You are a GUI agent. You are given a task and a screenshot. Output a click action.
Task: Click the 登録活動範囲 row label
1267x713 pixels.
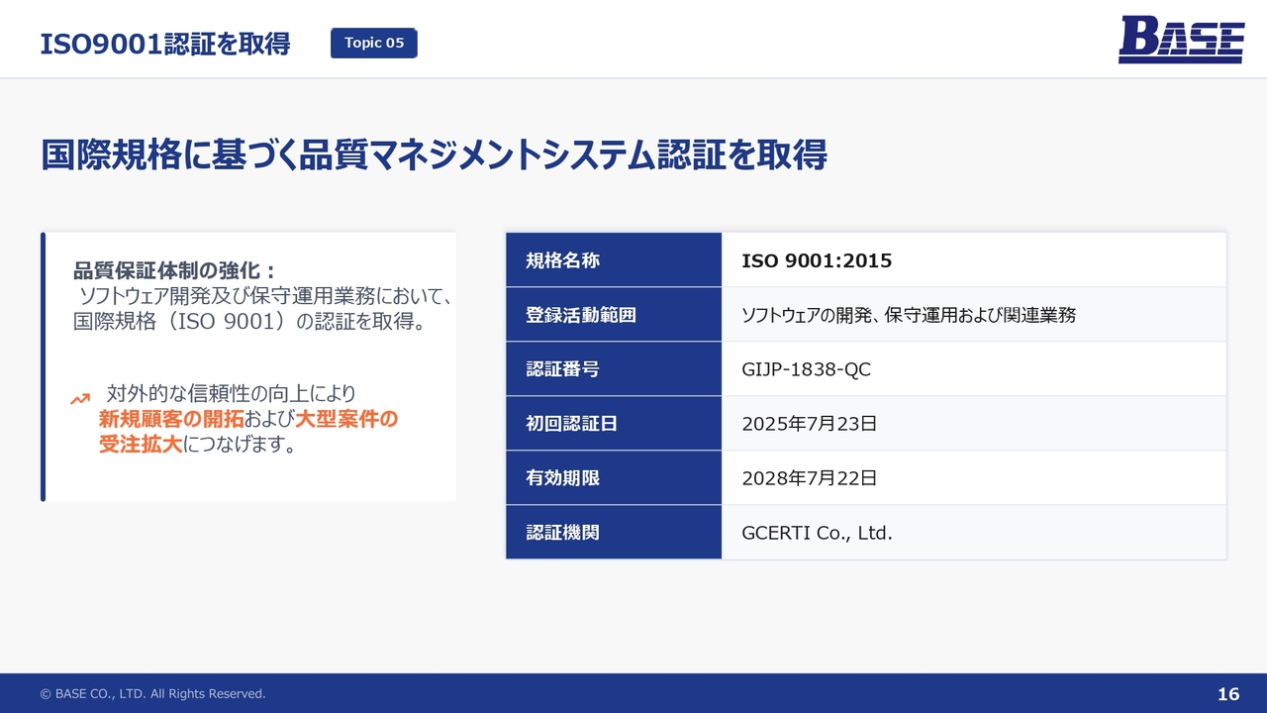(580, 316)
